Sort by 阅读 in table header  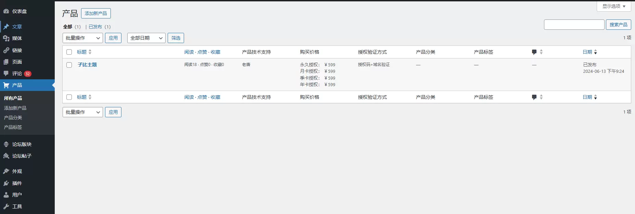[189, 52]
